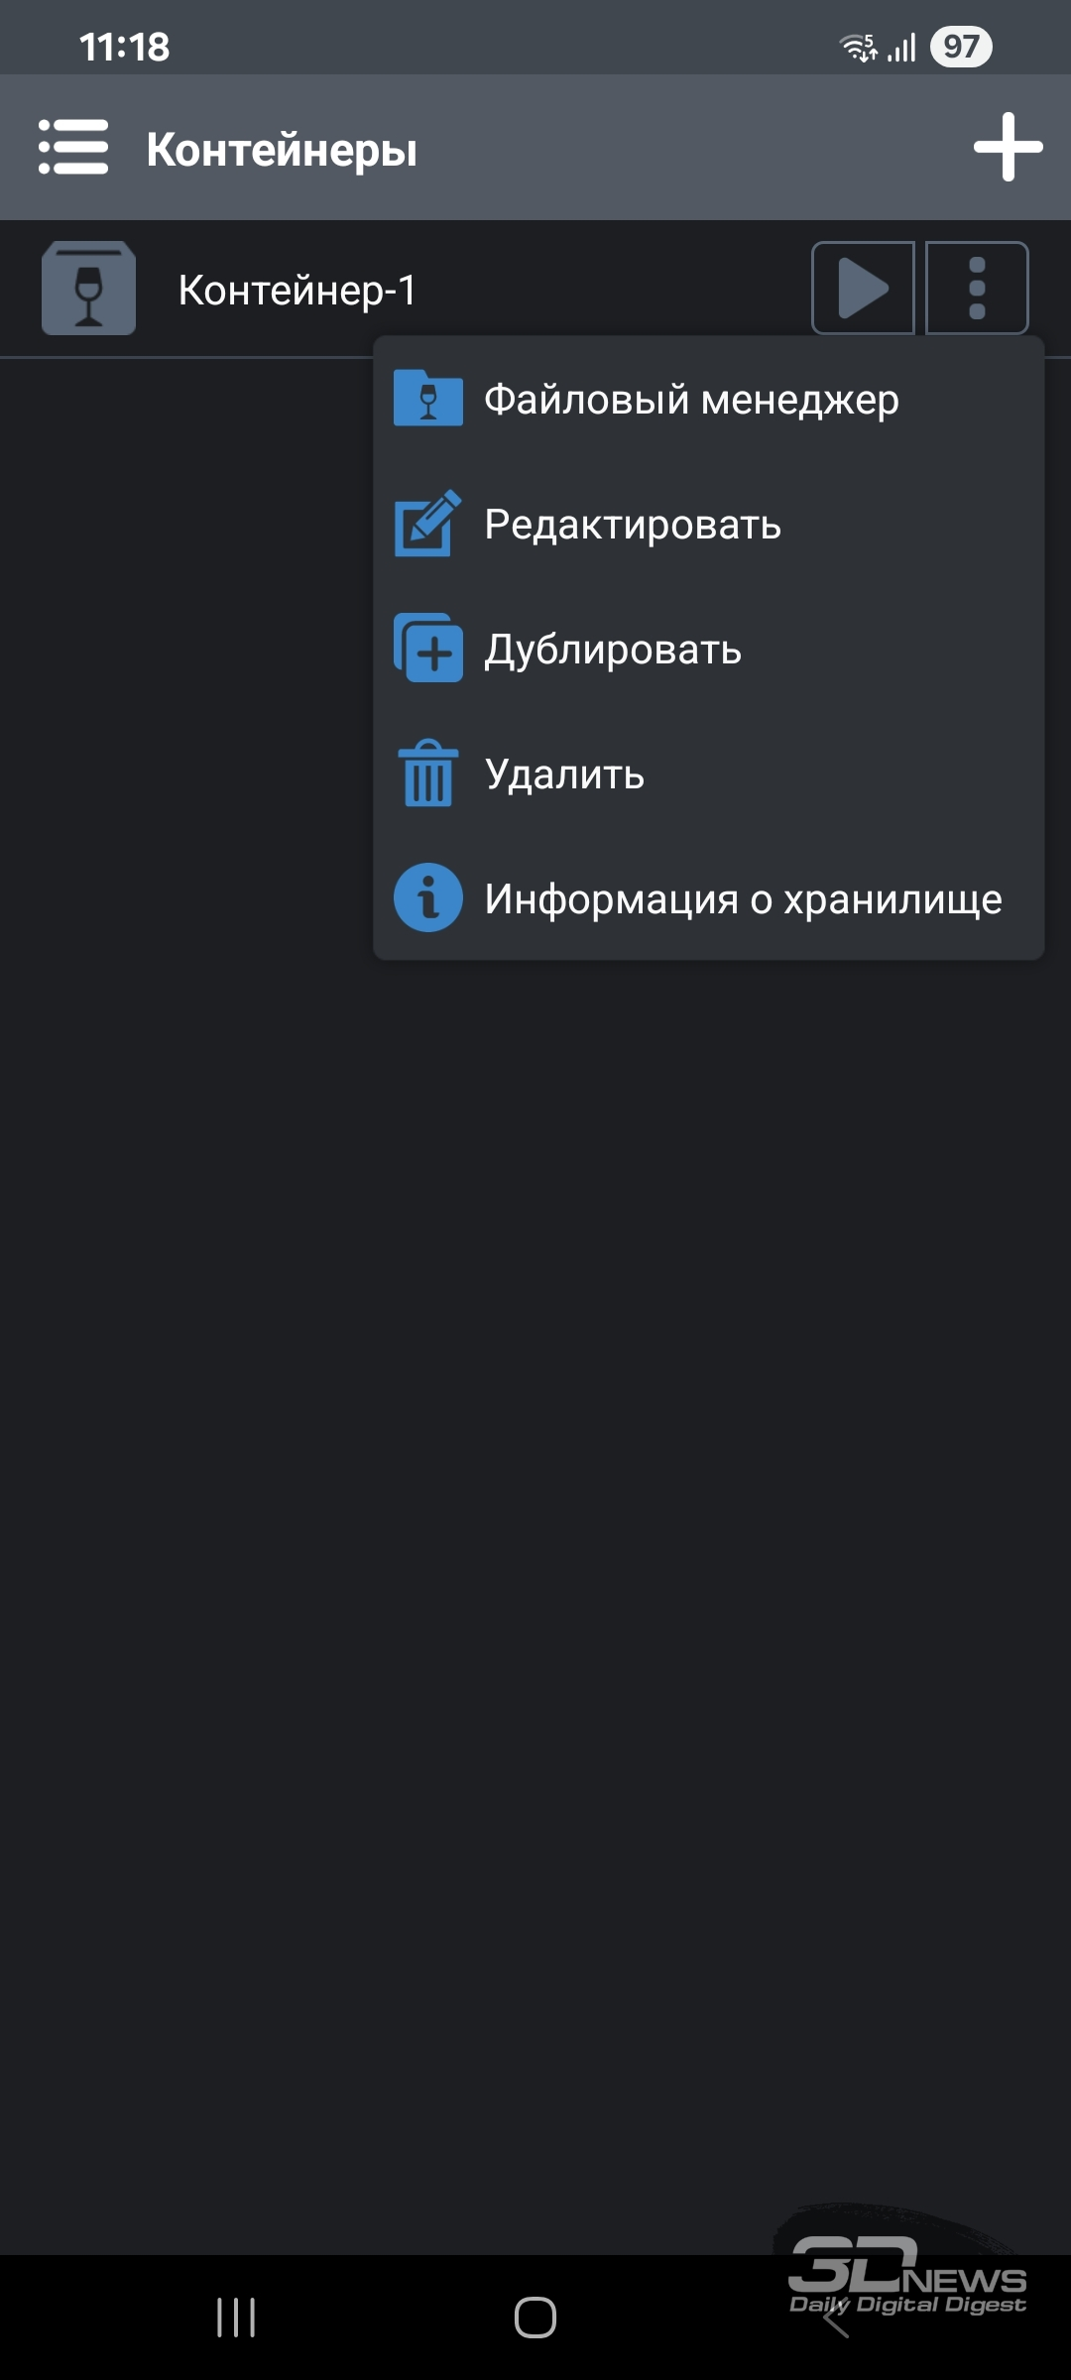Tap the Контейнер-1 wine glass thumbnail
The image size is (1071, 2380).
[88, 289]
